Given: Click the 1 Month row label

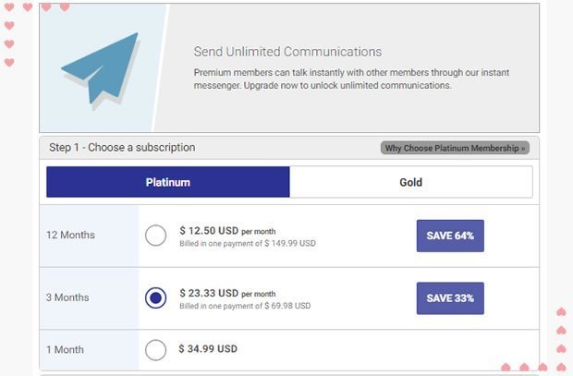Looking at the screenshot, I should coord(65,350).
